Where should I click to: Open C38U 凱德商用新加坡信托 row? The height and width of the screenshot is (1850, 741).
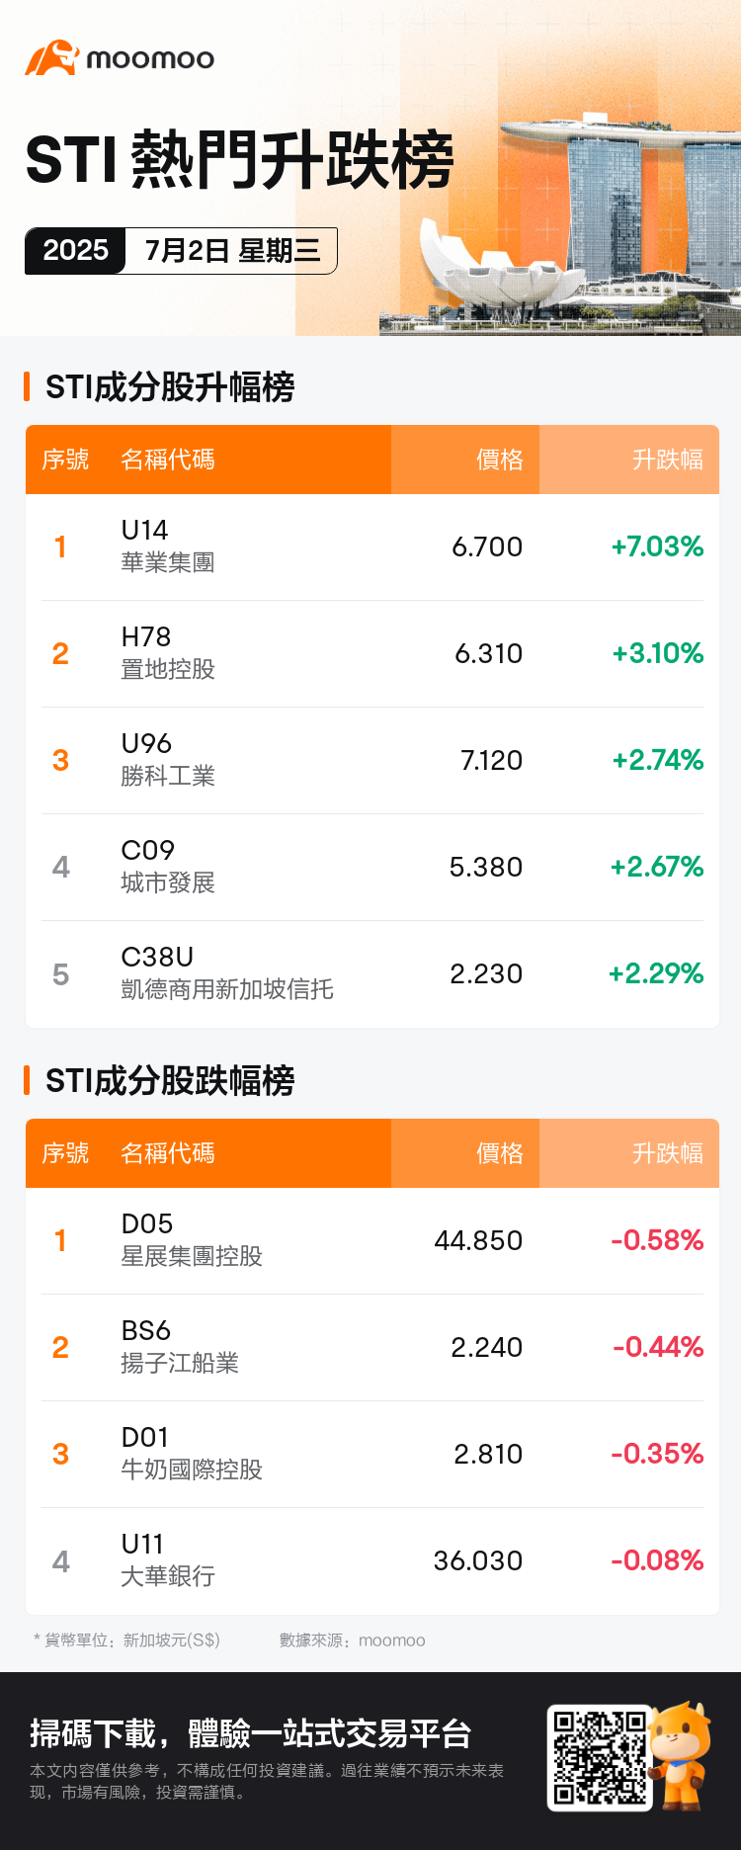point(372,973)
